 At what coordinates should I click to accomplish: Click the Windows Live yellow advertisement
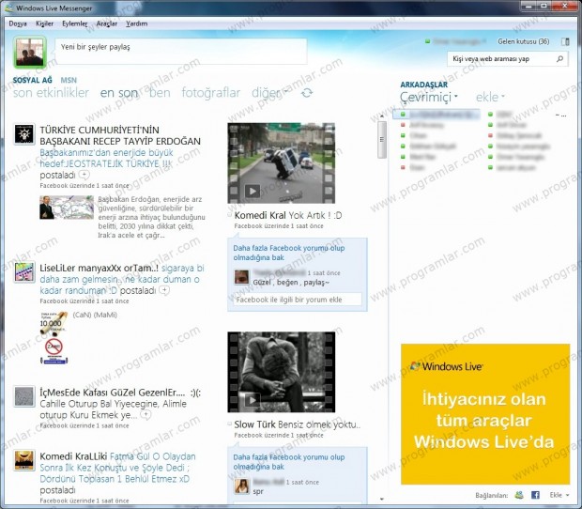pos(485,414)
